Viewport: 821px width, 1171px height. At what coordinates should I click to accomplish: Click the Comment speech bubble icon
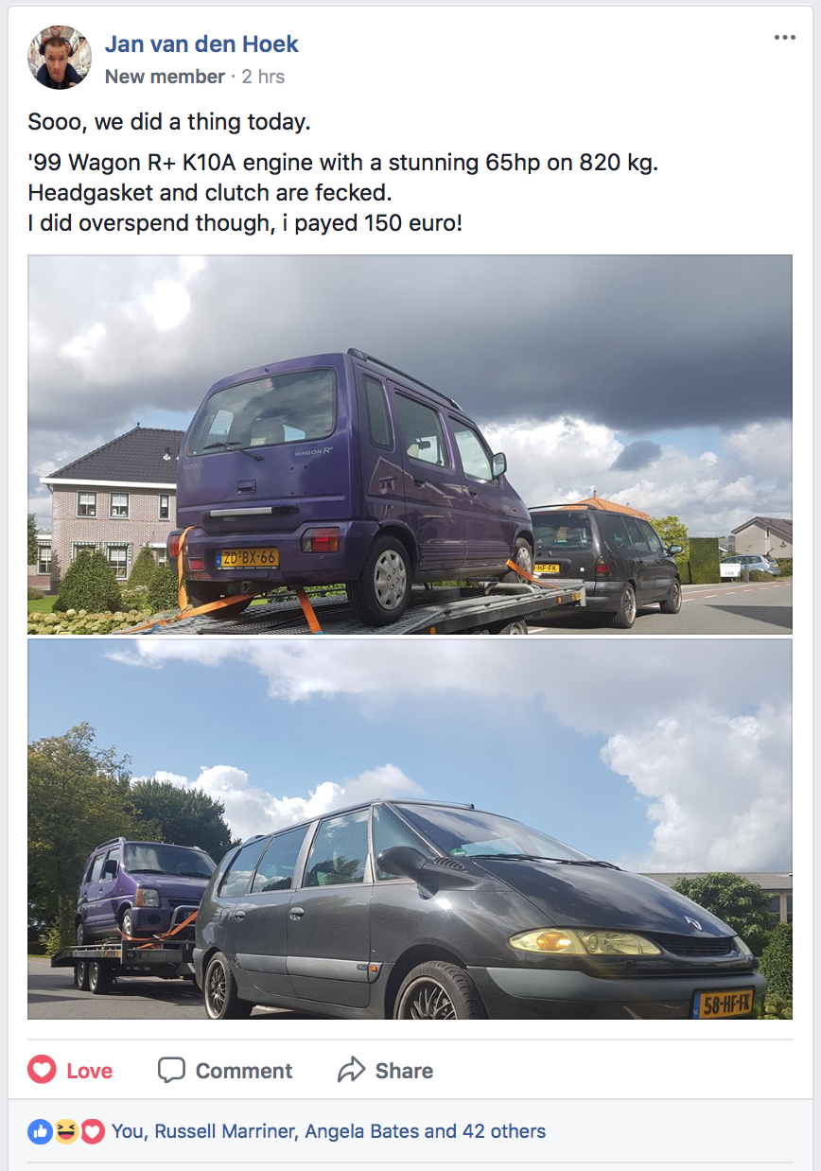(x=171, y=1070)
